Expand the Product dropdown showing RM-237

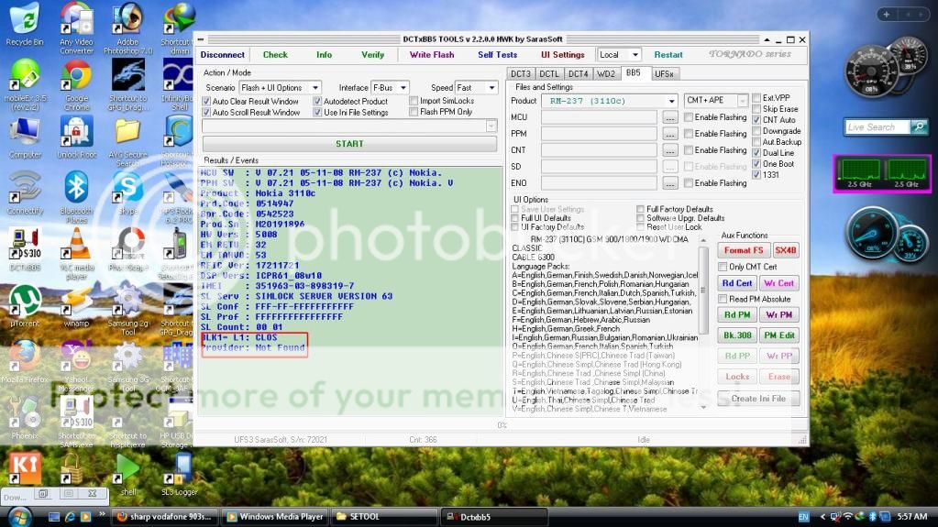click(x=672, y=101)
